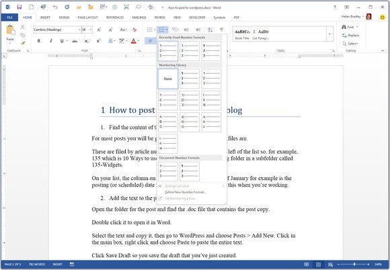Decrease the paragraph indent
This screenshot has width=390, height=270.
pyautogui.click(x=186, y=30)
